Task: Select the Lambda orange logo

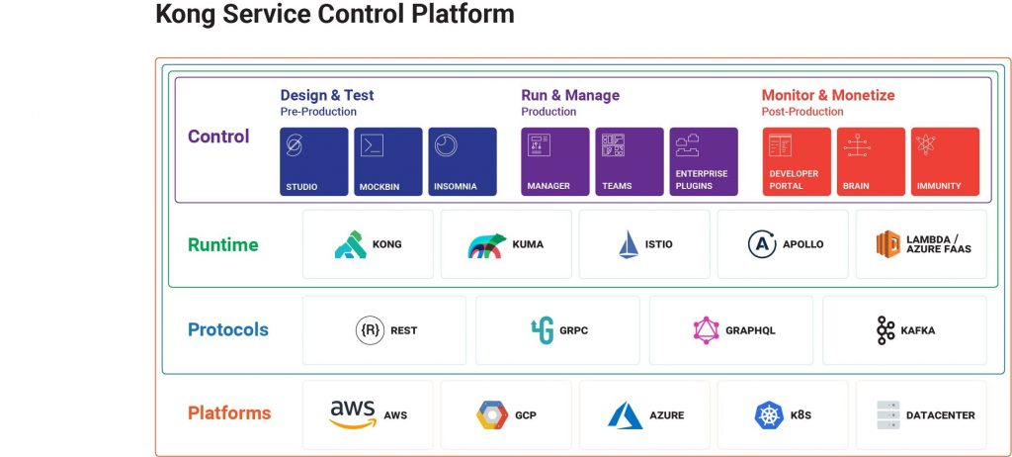Action: coord(888,244)
